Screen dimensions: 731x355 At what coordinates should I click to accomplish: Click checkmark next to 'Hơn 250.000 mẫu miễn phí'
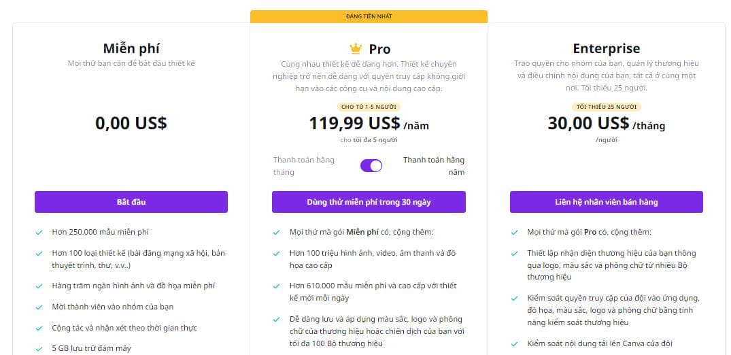[39, 233]
